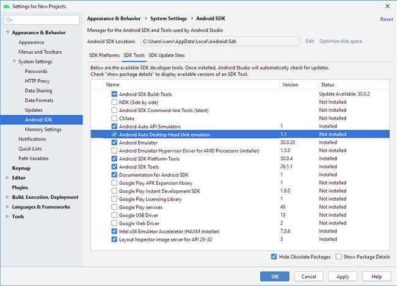Close the Settings for New Projects dialog
The height and width of the screenshot is (286, 397).
tap(388, 5)
